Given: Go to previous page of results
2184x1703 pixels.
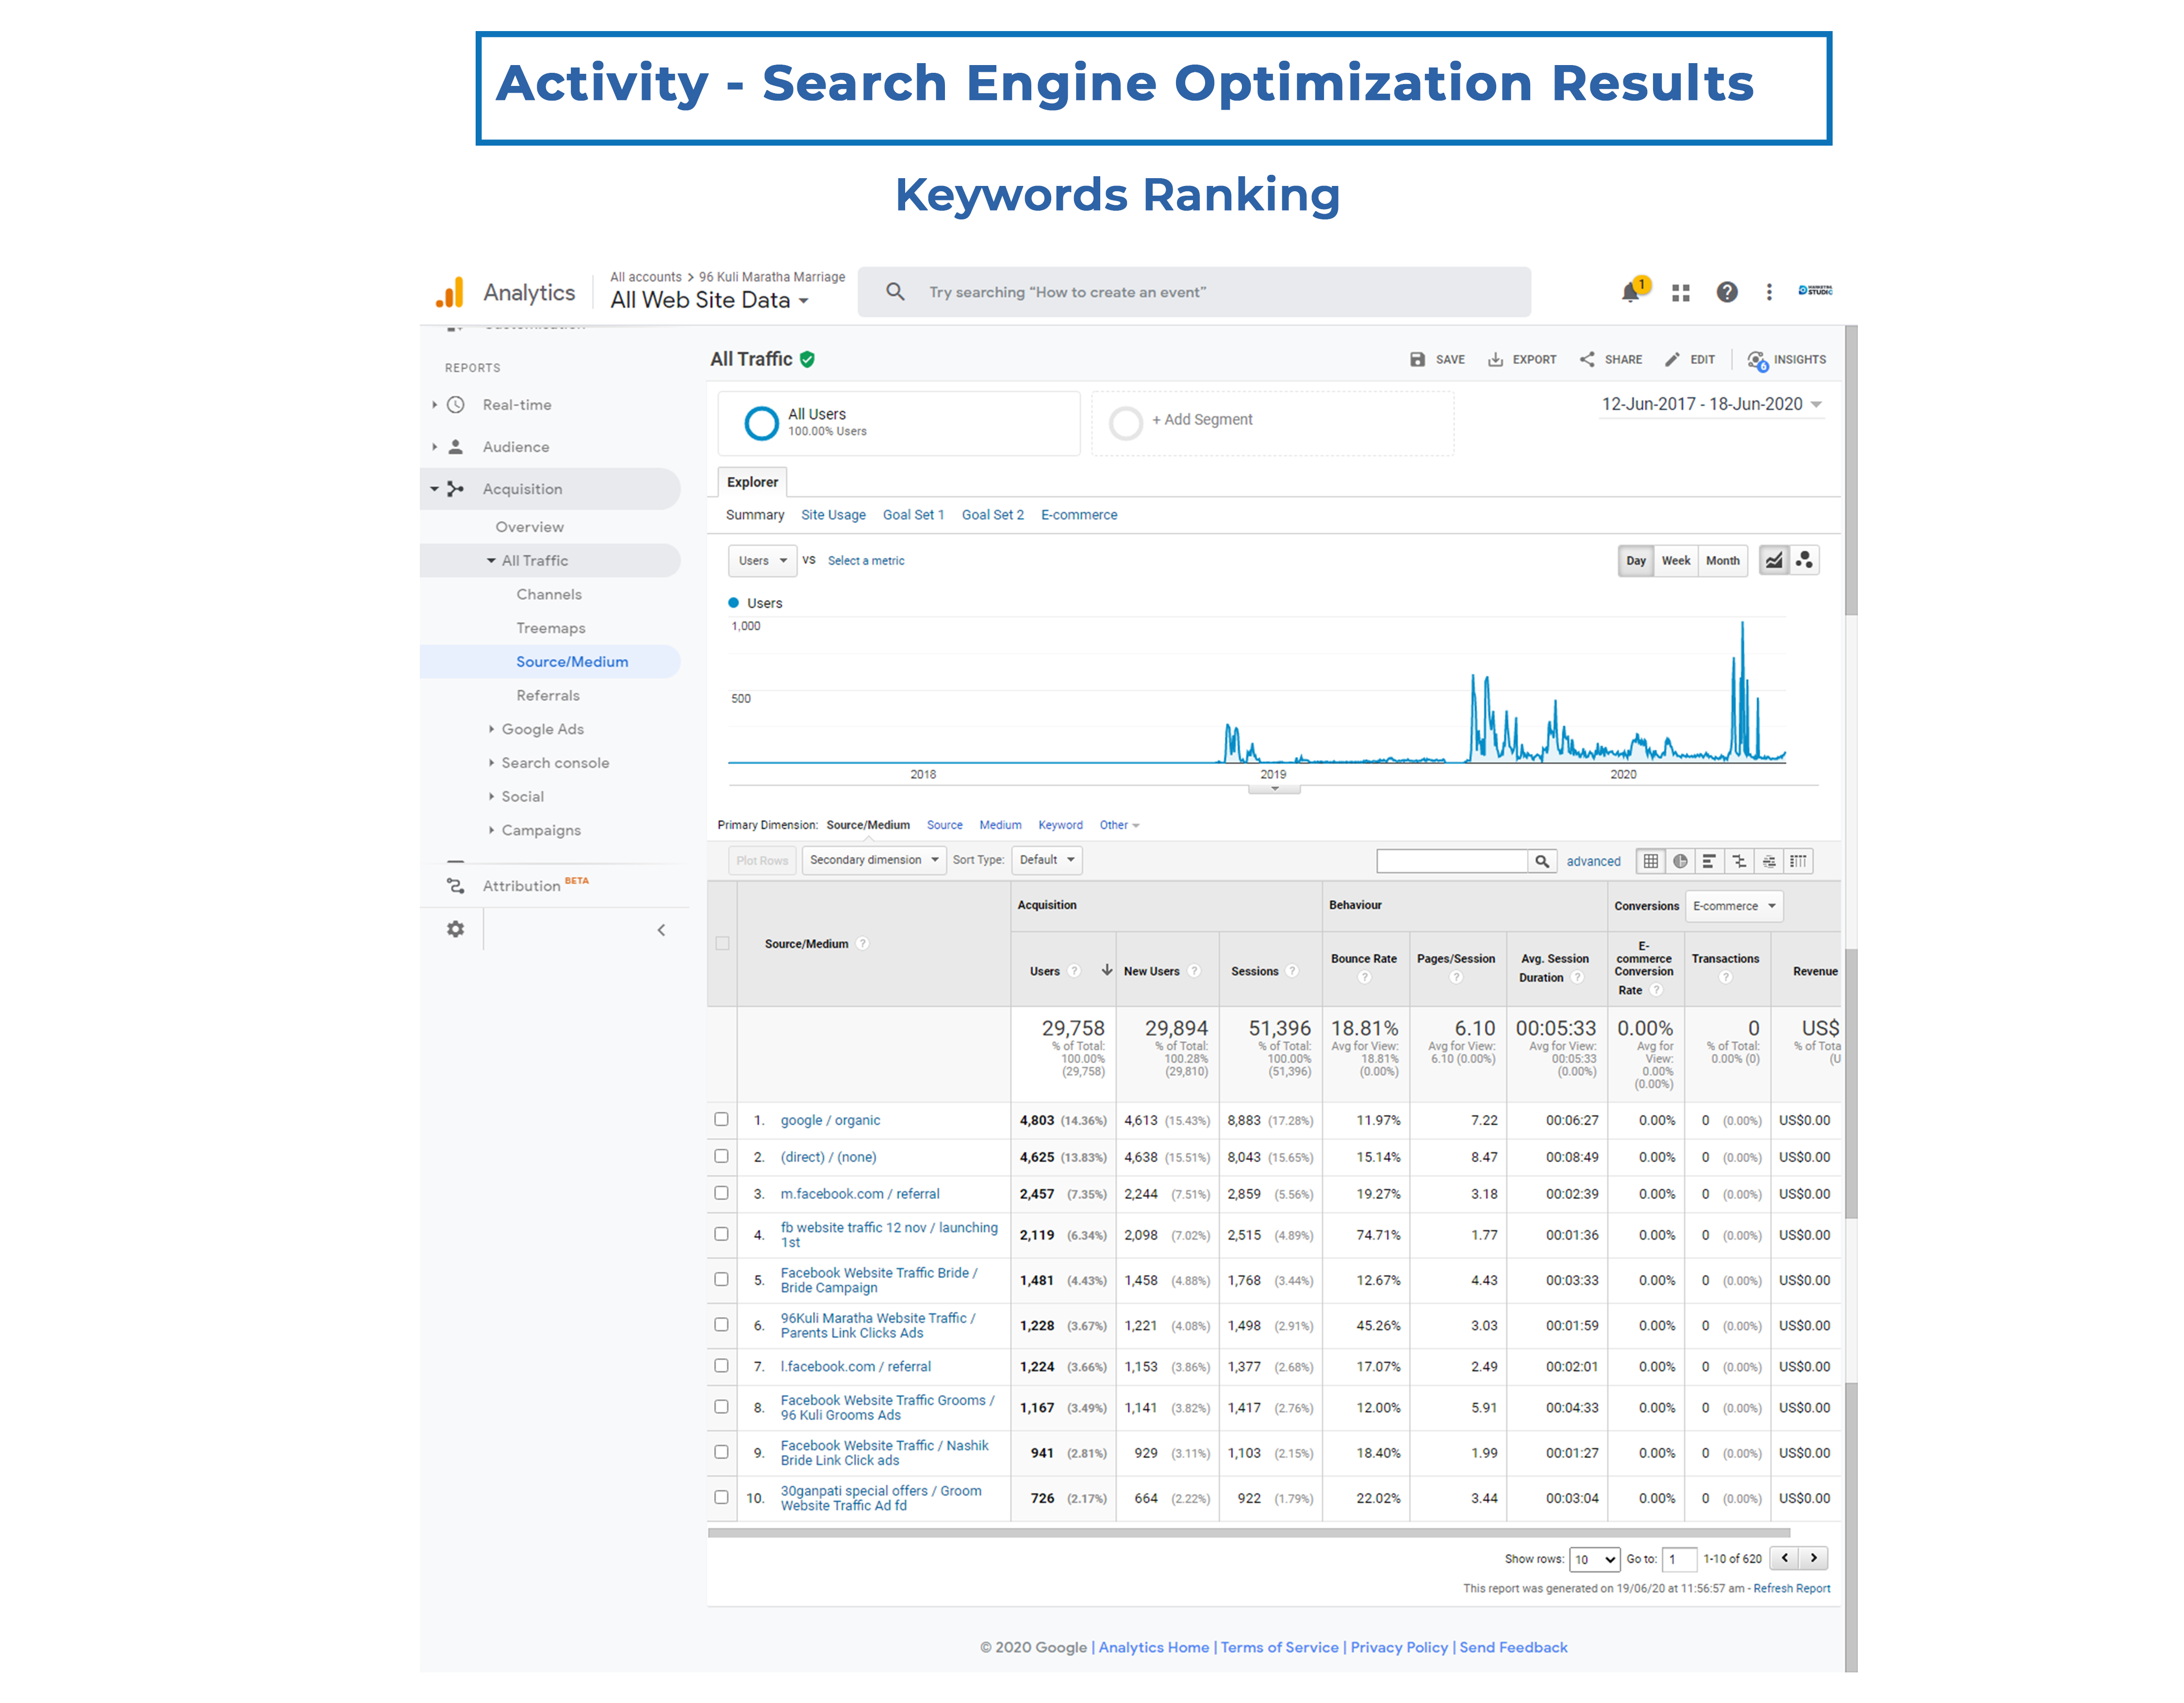Looking at the screenshot, I should (1785, 1558).
